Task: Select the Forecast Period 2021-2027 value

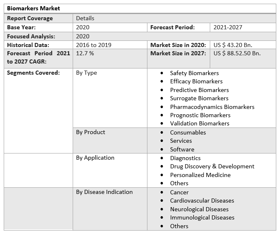Action: tap(228, 27)
